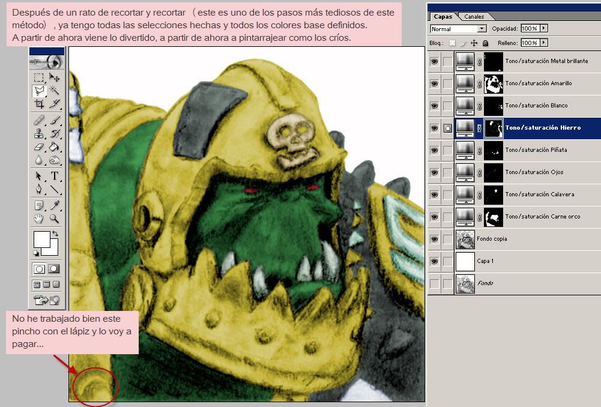Select the Paint Bucket tool
The height and width of the screenshot is (407, 601).
tap(55, 146)
